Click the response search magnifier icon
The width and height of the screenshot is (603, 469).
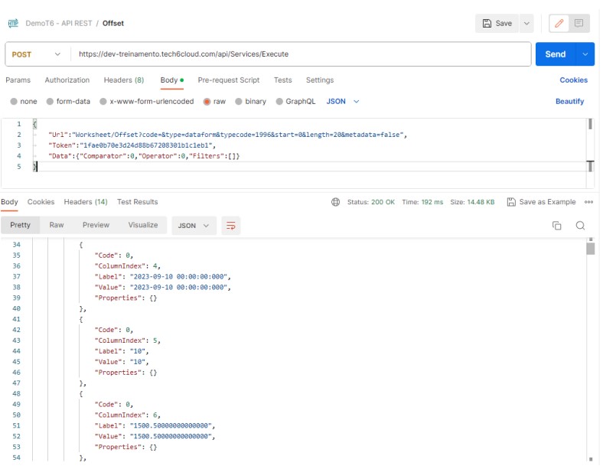(580, 226)
